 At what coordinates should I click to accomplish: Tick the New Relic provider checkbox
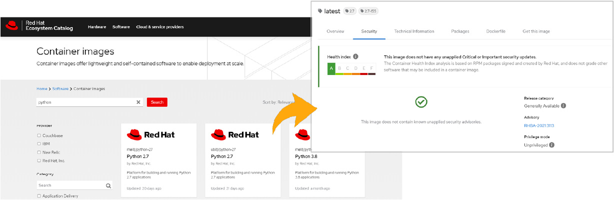(x=39, y=152)
